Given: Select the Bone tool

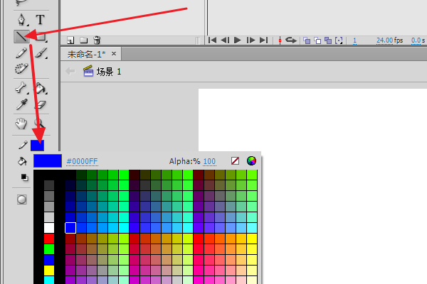Looking at the screenshot, I should [x=21, y=88].
